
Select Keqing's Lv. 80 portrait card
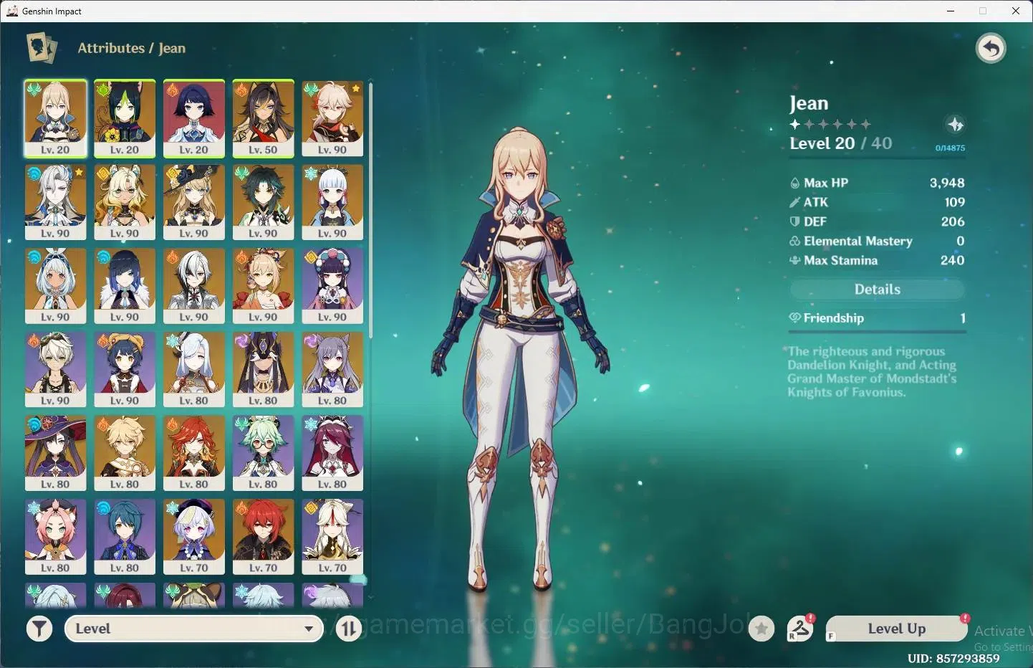(x=332, y=370)
